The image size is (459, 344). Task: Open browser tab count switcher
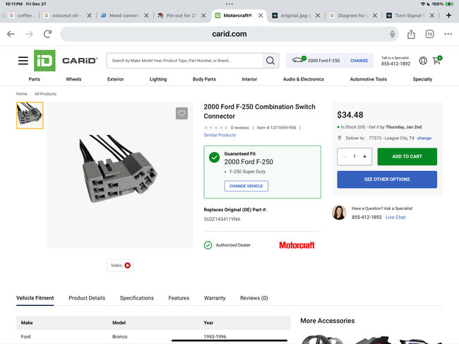[429, 34]
